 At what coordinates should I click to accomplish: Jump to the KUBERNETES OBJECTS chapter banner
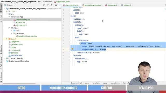pos(64,88)
